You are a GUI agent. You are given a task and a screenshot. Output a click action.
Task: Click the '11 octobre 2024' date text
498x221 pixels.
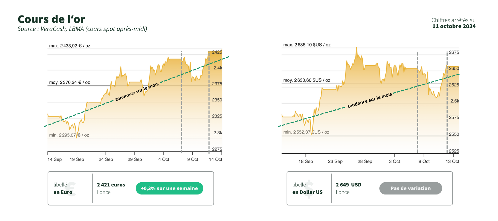click(454, 27)
